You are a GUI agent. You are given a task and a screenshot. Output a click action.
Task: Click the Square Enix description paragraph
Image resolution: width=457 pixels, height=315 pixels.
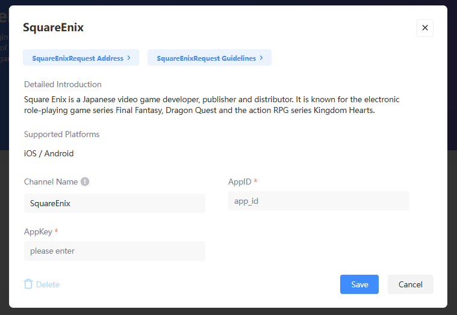pos(211,105)
